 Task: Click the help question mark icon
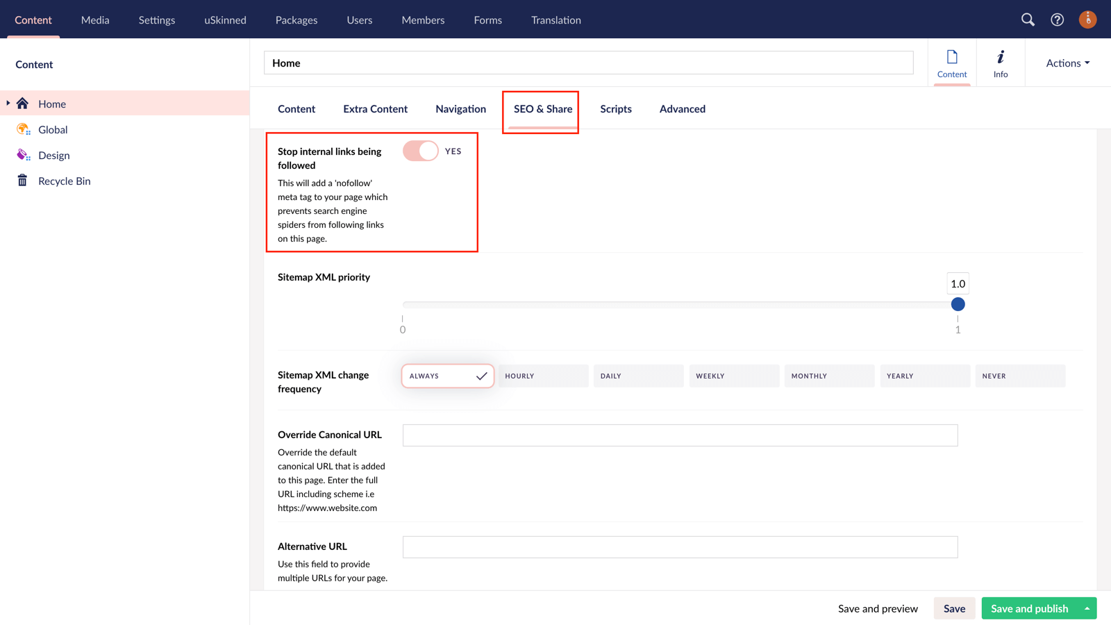[x=1058, y=19]
